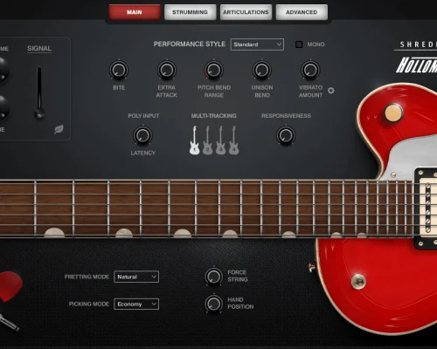Image resolution: width=437 pixels, height=349 pixels.
Task: Open the Picking Mode dropdown
Action: click(x=136, y=304)
